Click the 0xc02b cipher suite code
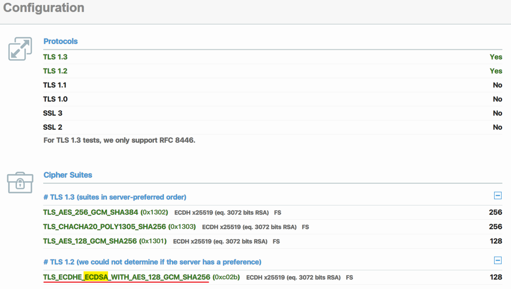 [x=226, y=277]
